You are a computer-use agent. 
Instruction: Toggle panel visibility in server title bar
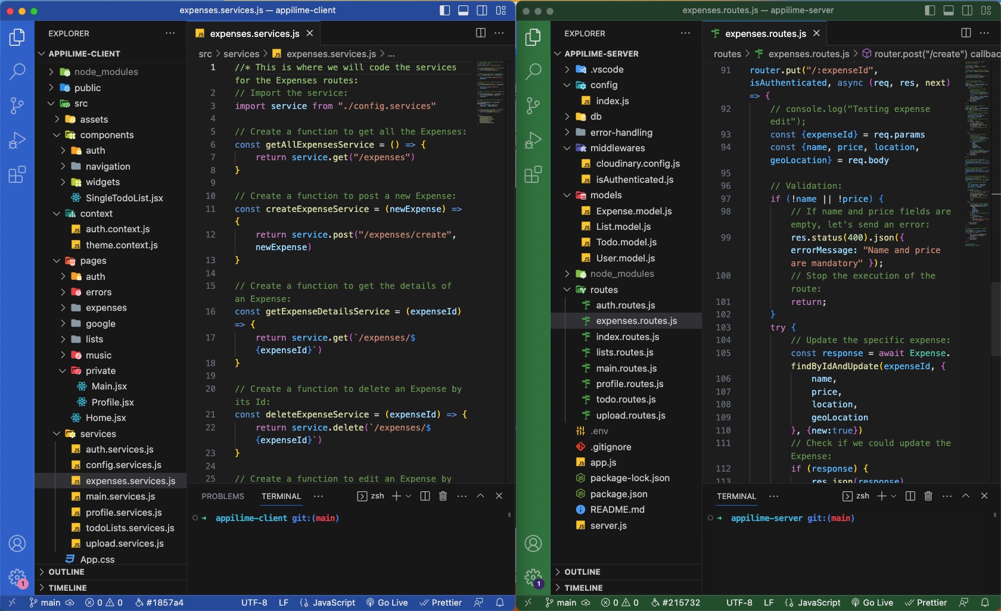click(949, 10)
